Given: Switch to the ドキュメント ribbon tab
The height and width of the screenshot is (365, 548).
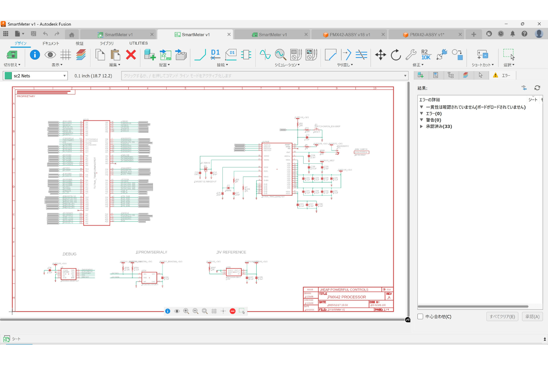Looking at the screenshot, I should tap(51, 43).
